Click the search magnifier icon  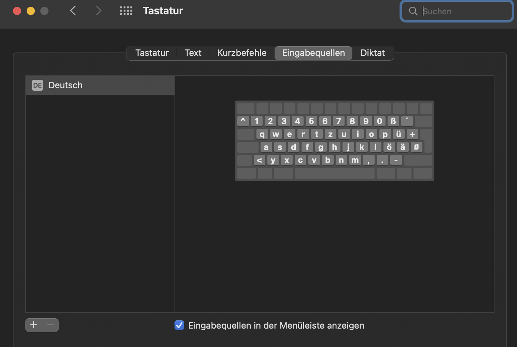pyautogui.click(x=413, y=11)
